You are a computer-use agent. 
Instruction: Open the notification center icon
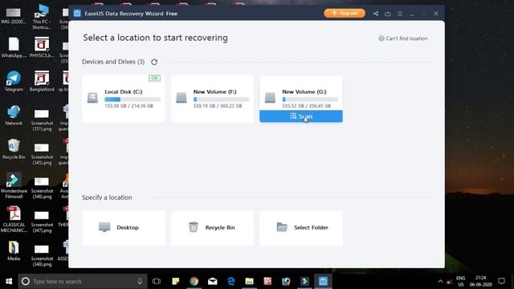click(501, 281)
